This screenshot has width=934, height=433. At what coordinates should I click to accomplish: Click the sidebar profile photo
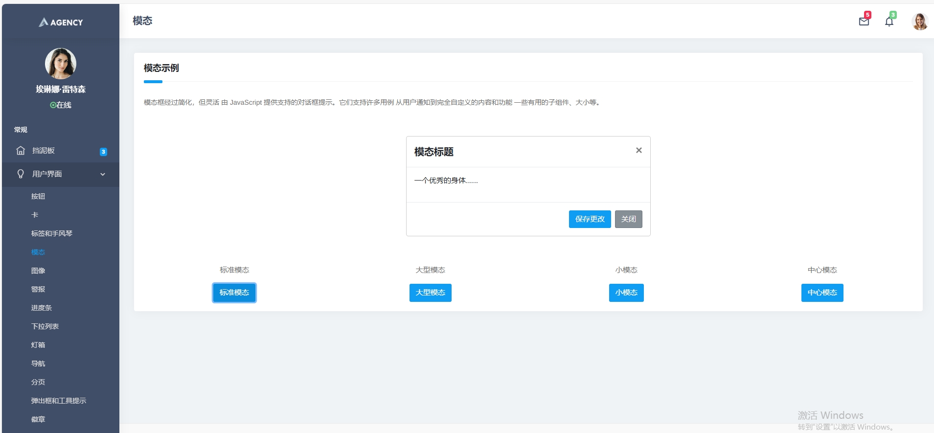click(x=61, y=64)
